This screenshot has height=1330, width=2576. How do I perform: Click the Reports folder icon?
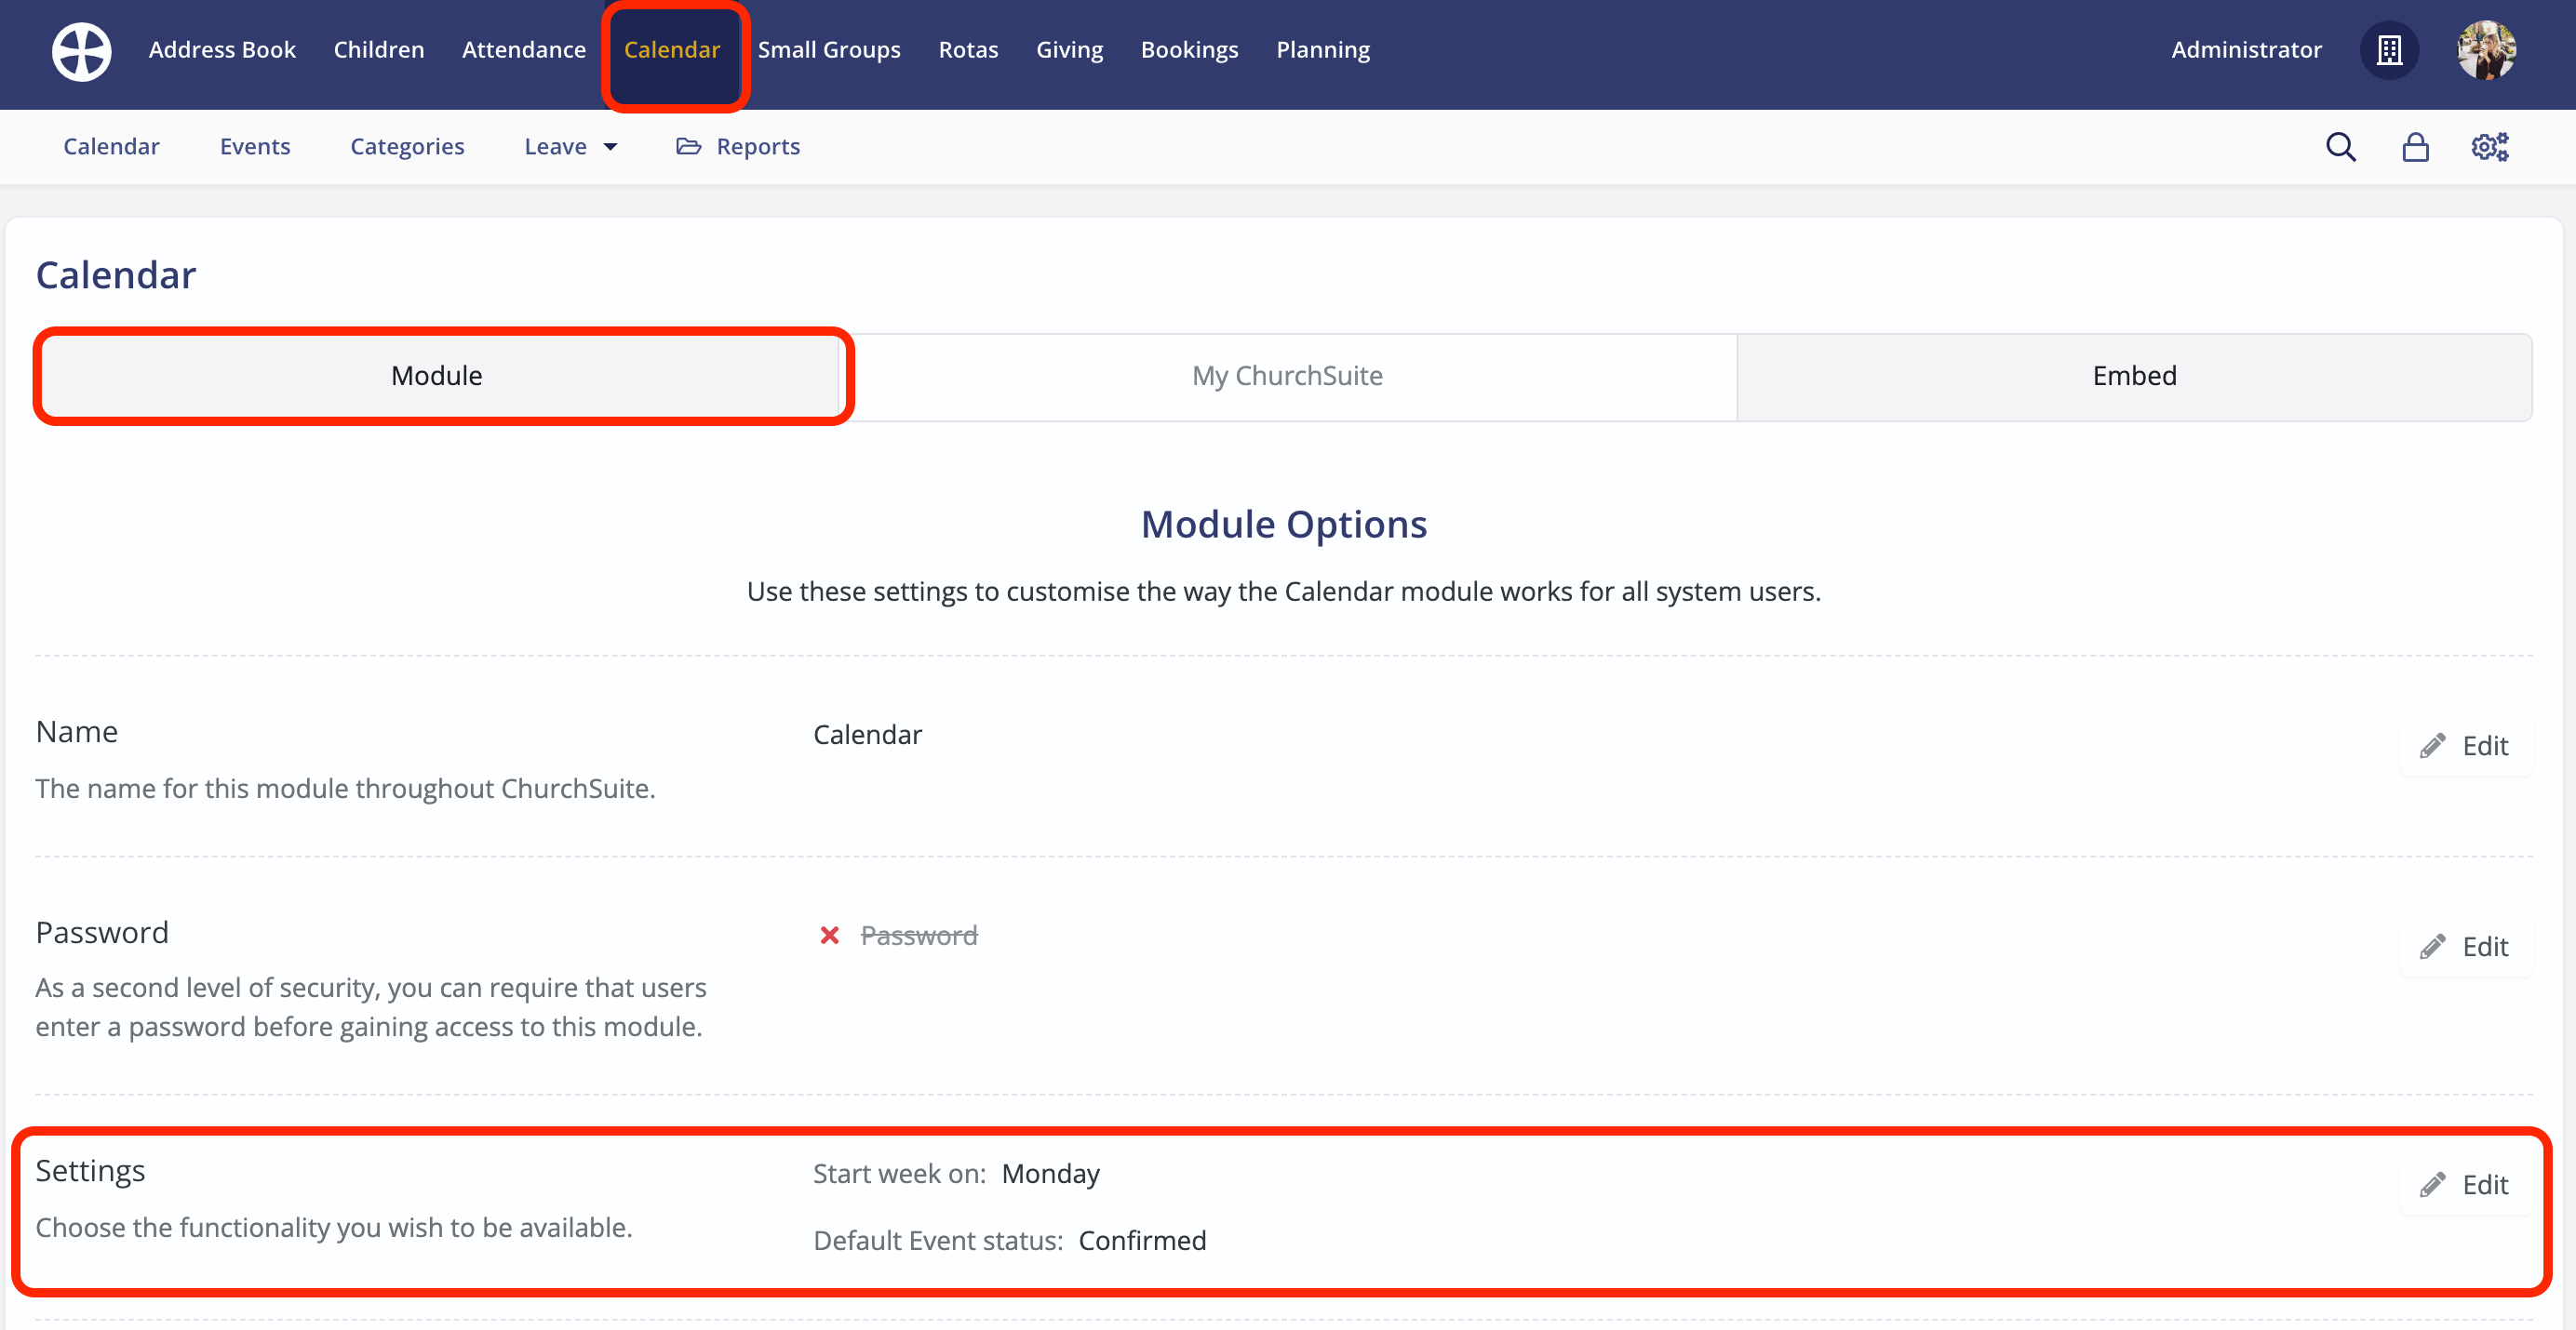[687, 145]
